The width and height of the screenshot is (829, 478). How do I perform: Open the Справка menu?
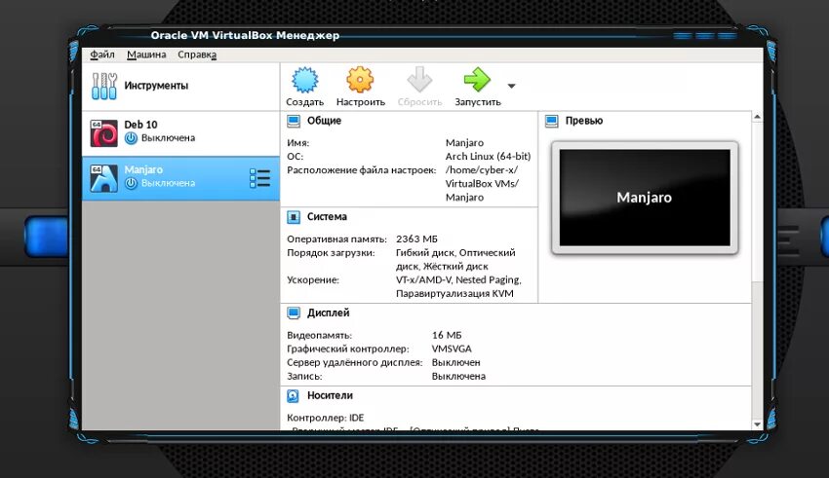(x=197, y=55)
